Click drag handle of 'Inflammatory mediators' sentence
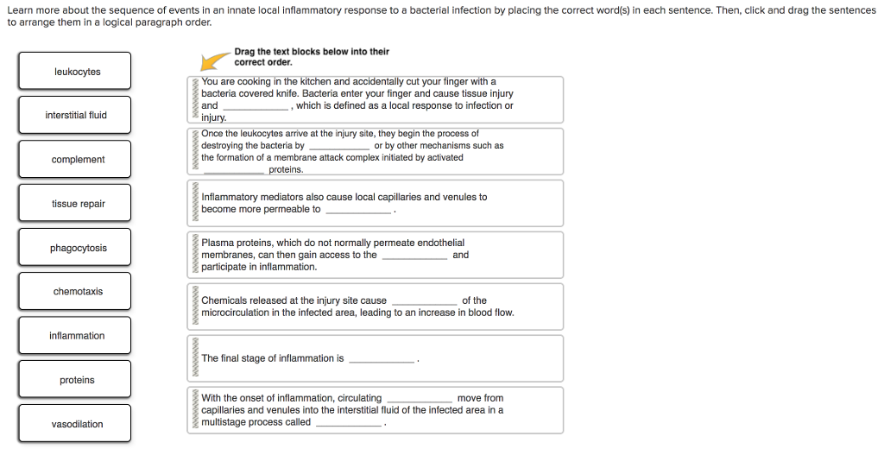This screenshot has width=884, height=468. (194, 203)
